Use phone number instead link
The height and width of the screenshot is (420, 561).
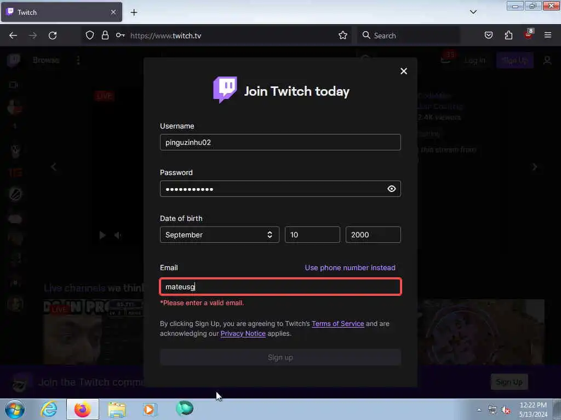pos(350,267)
